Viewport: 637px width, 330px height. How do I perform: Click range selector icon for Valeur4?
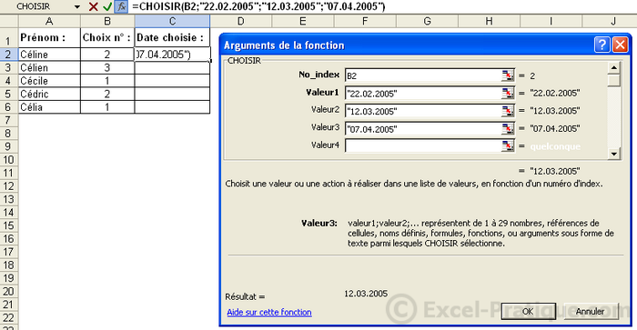click(508, 145)
